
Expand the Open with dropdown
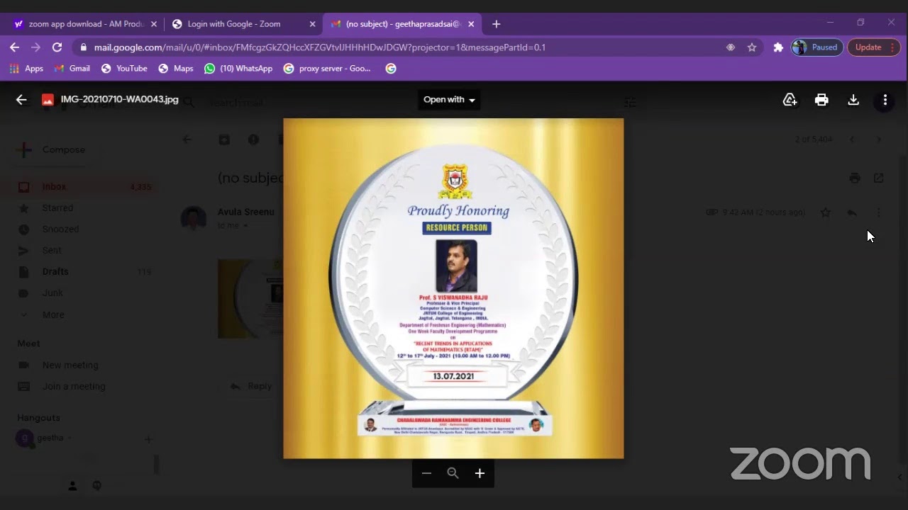pos(449,99)
